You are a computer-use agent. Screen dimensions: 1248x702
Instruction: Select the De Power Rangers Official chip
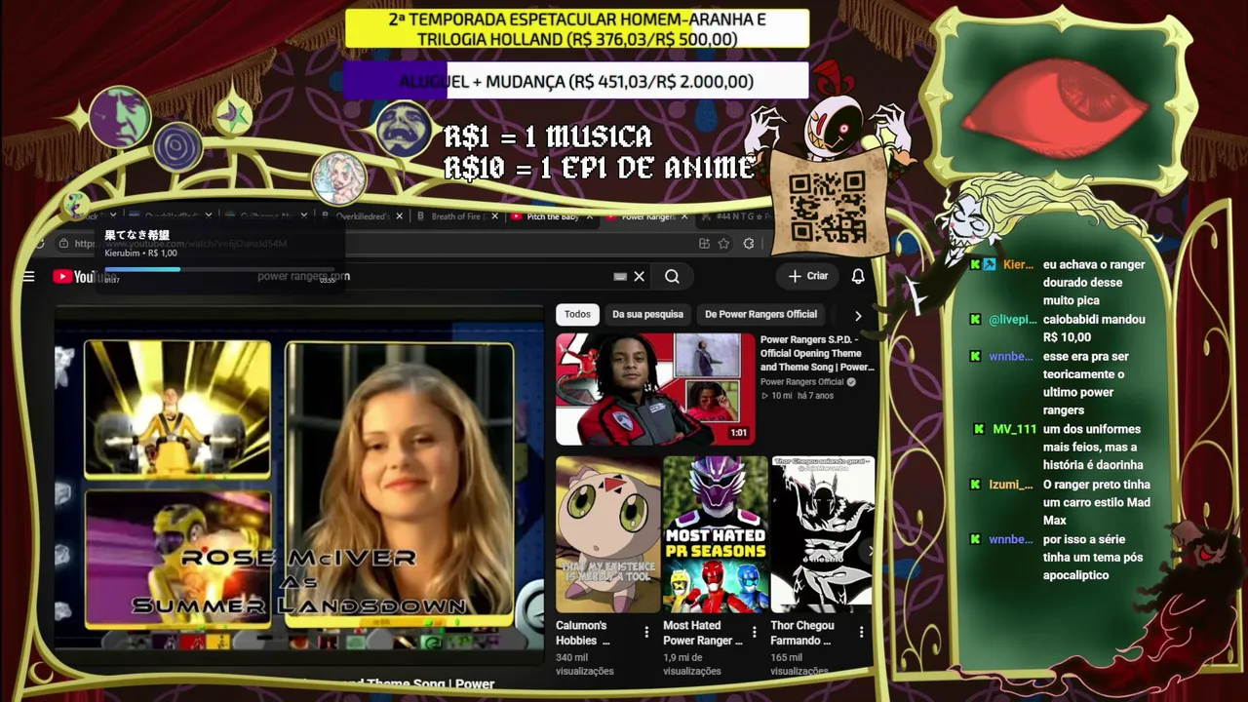[x=760, y=314]
